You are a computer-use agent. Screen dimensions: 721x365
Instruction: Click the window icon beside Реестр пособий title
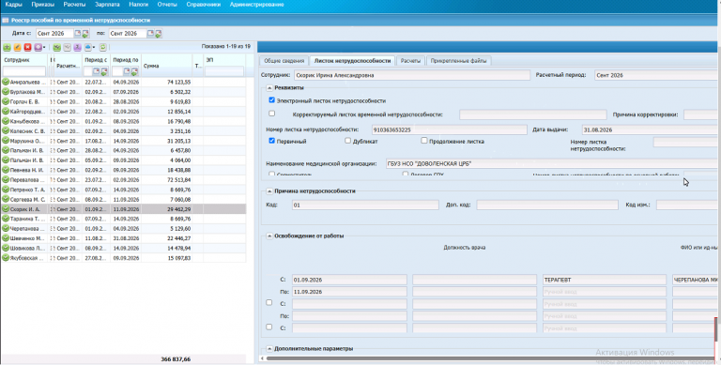(x=6, y=21)
